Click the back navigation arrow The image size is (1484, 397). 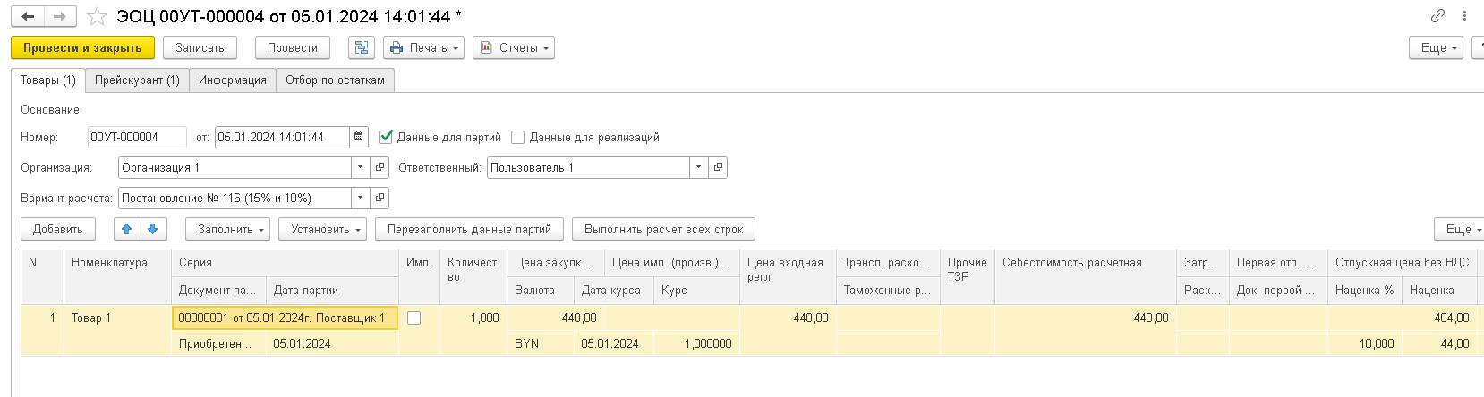28,16
